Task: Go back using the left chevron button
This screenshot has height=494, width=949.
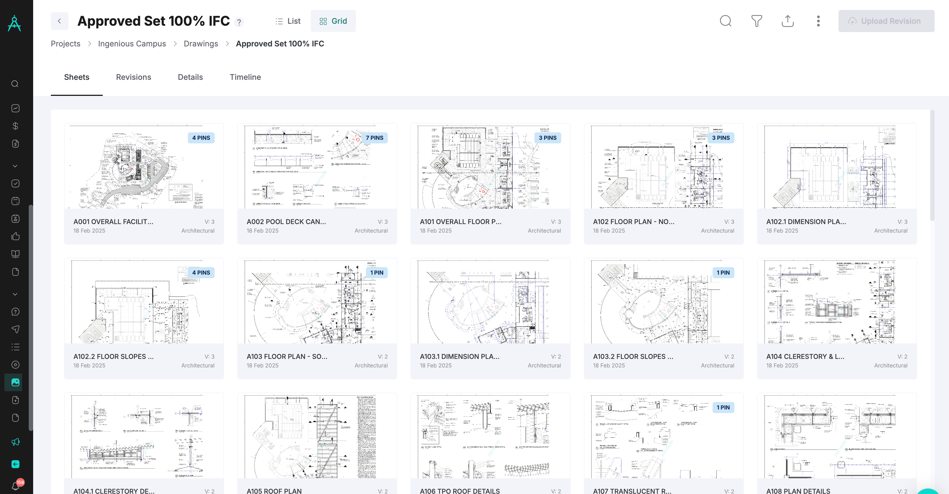Action: [59, 21]
